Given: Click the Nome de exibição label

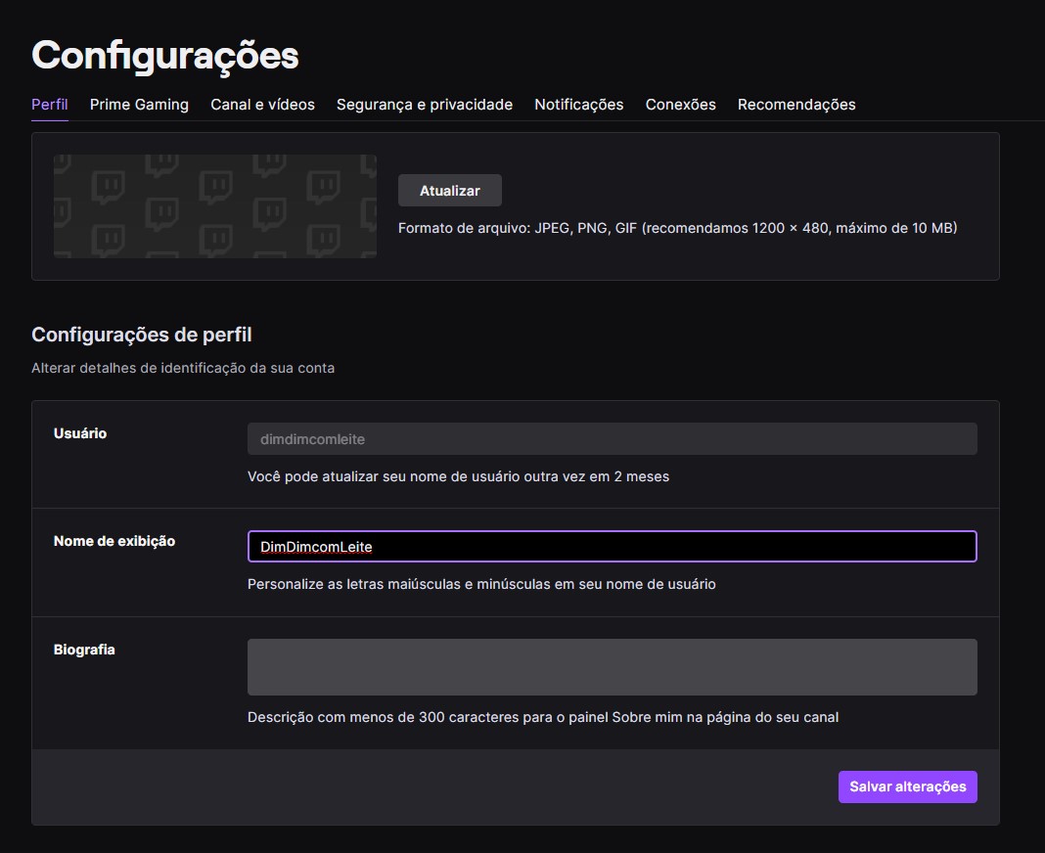Looking at the screenshot, I should tap(114, 541).
